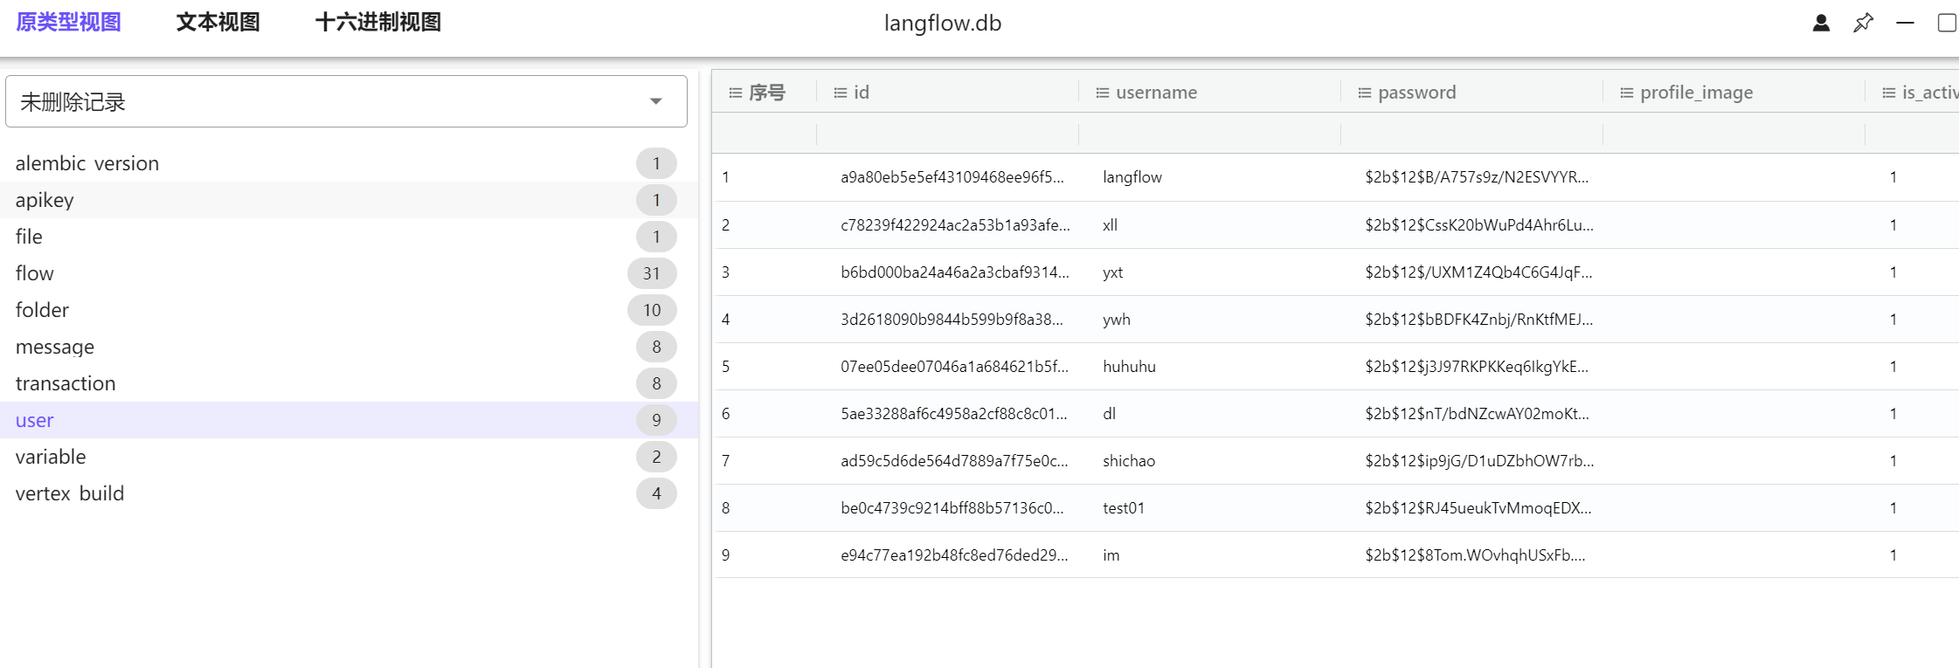Click the password column menu icon
Screen dimensions: 1959x668
[1364, 93]
